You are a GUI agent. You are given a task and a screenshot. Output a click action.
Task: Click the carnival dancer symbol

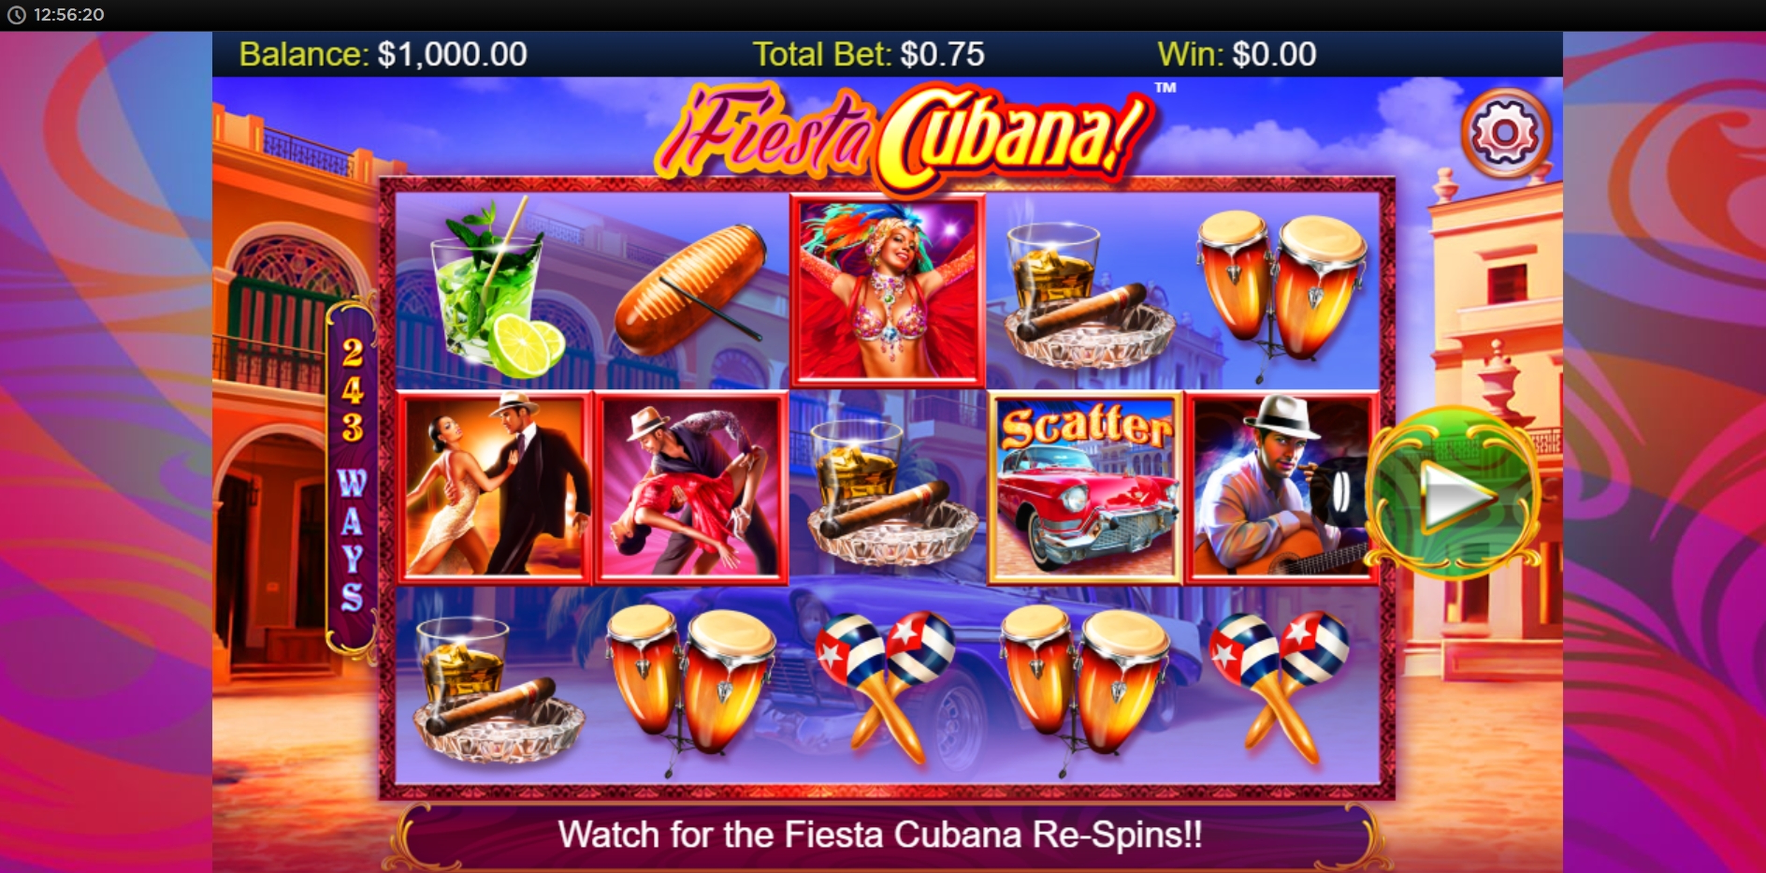click(x=888, y=291)
